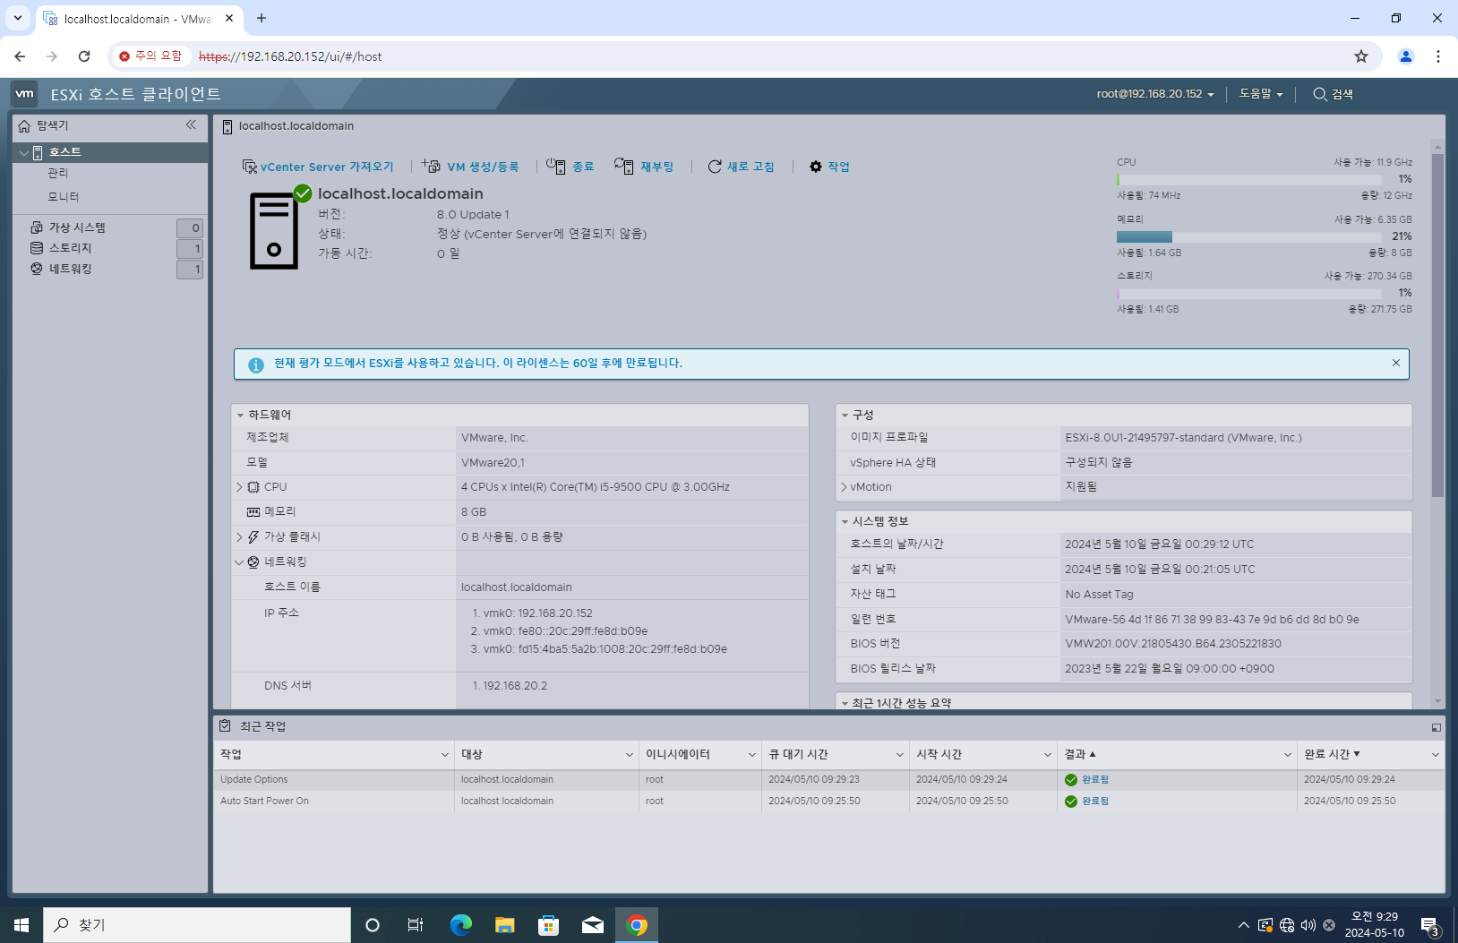
Task: Expand the vMotion row
Action: [x=844, y=487]
